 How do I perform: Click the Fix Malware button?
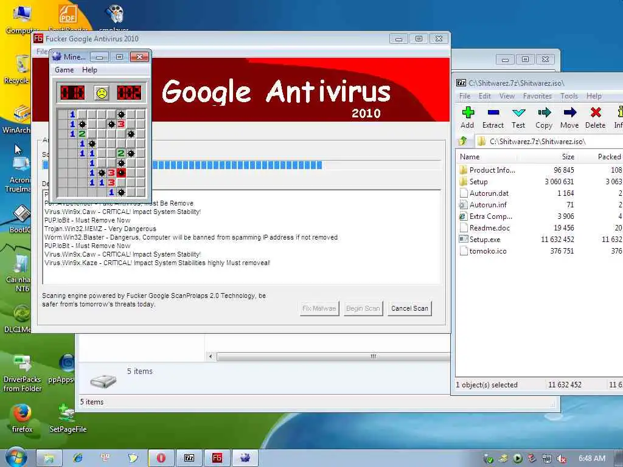coord(319,308)
